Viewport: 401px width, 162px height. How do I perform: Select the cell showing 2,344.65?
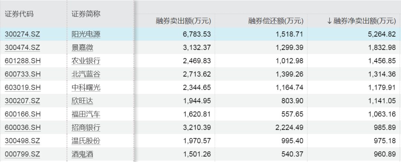(175, 87)
